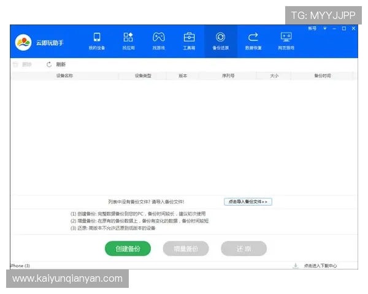368x294 pixels.
Task: Click the 帐号 account menu
Action: 312,28
